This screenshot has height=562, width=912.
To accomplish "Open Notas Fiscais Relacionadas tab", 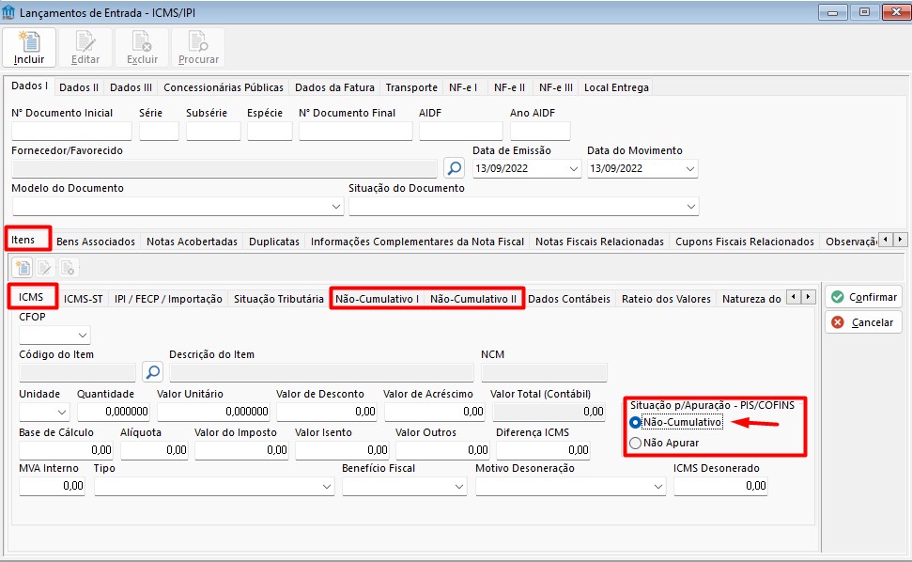I will coord(599,242).
